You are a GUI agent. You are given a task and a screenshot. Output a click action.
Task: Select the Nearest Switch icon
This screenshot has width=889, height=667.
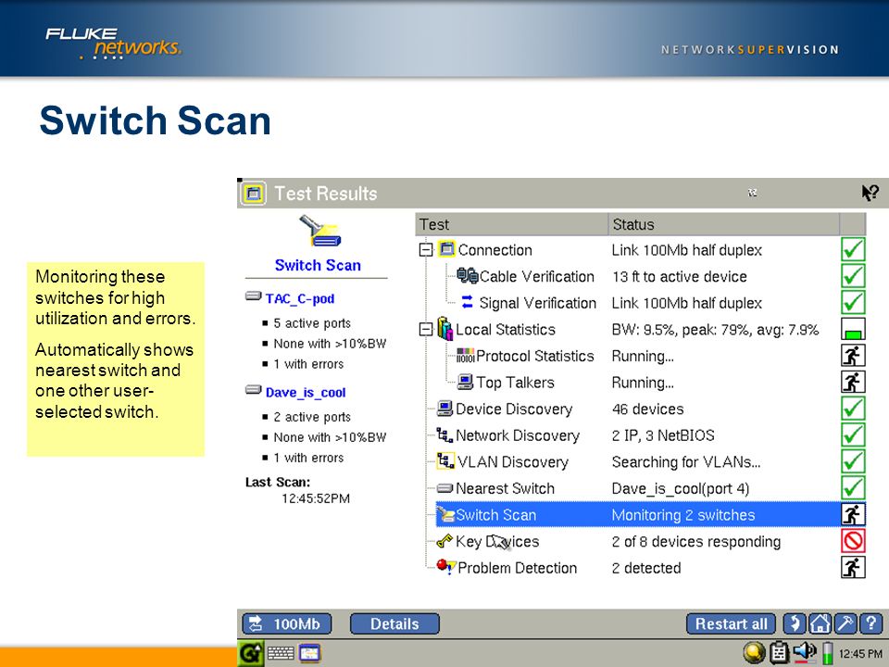[445, 488]
